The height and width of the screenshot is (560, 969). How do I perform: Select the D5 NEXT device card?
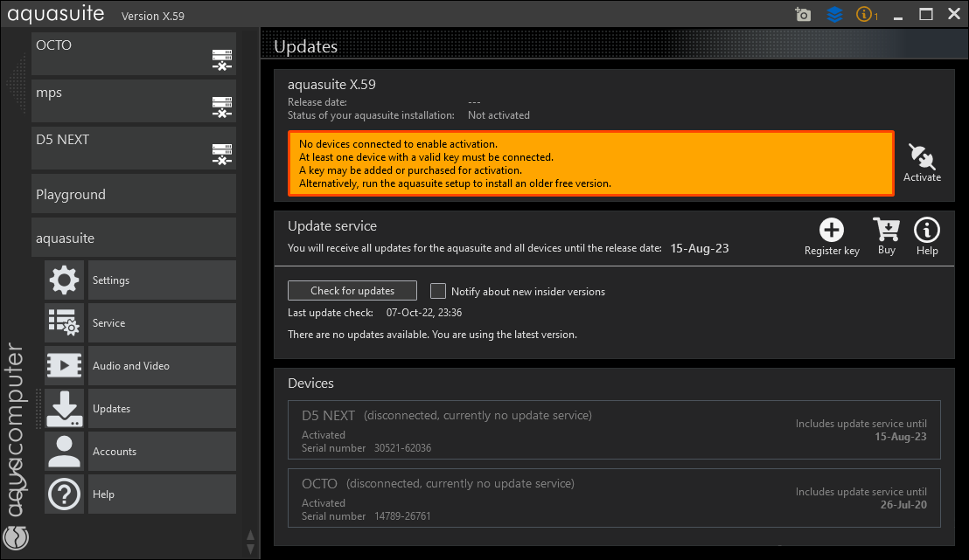coord(614,430)
